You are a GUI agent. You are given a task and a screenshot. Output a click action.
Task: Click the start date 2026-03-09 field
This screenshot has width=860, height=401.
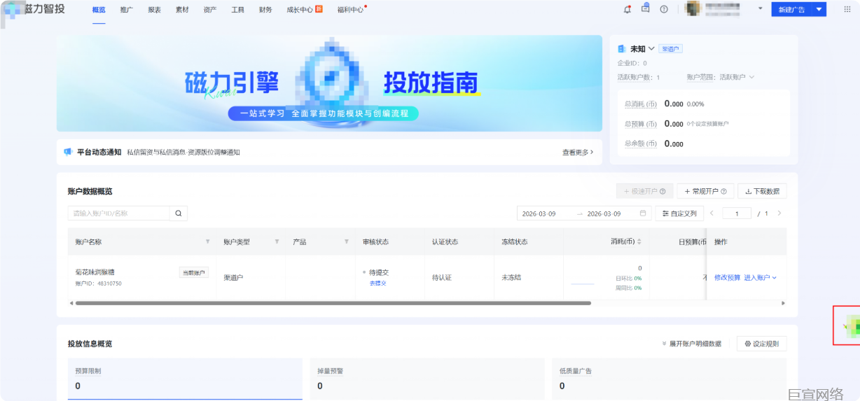(539, 213)
